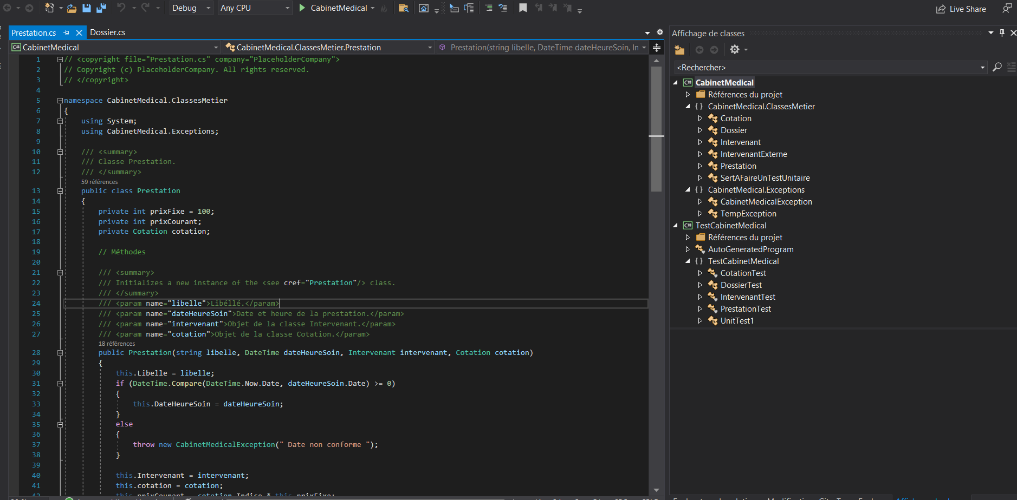Image resolution: width=1017 pixels, height=500 pixels.
Task: Toggle a bookmark on the current line
Action: [523, 8]
